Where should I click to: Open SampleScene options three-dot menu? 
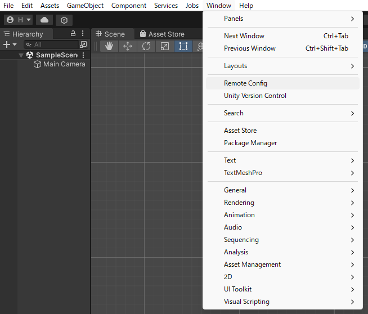(x=83, y=55)
